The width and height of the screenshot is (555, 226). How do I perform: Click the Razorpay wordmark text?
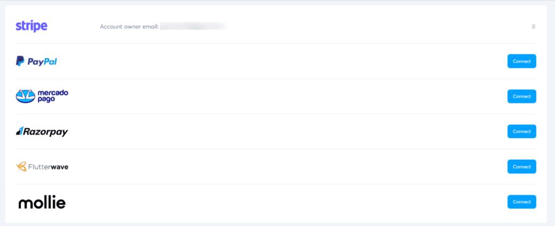pos(46,132)
